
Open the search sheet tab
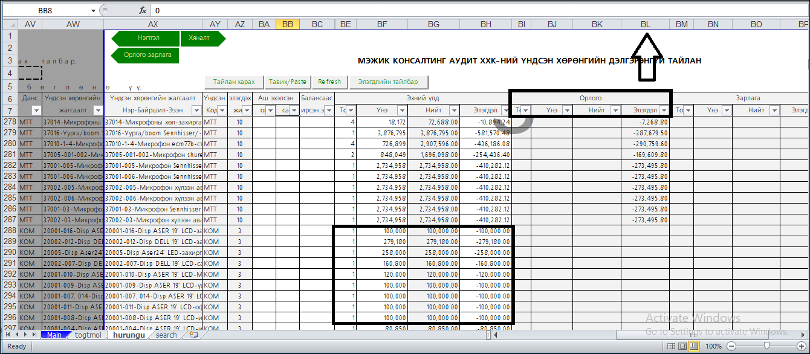point(166,335)
